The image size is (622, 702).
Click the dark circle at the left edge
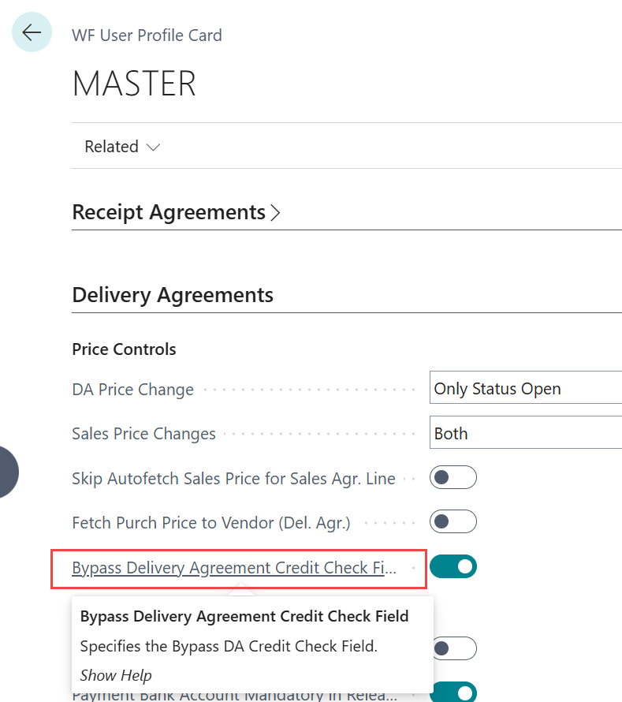coord(6,472)
